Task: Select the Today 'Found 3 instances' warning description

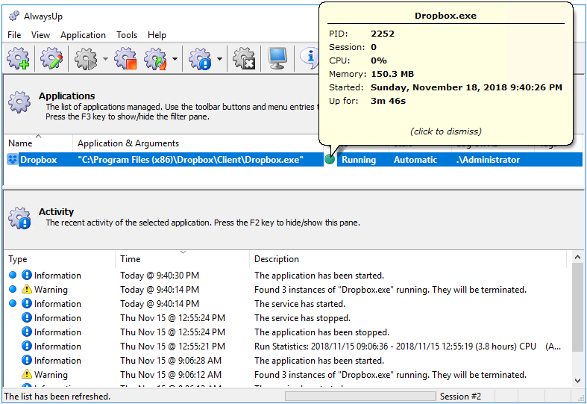Action: [x=390, y=290]
